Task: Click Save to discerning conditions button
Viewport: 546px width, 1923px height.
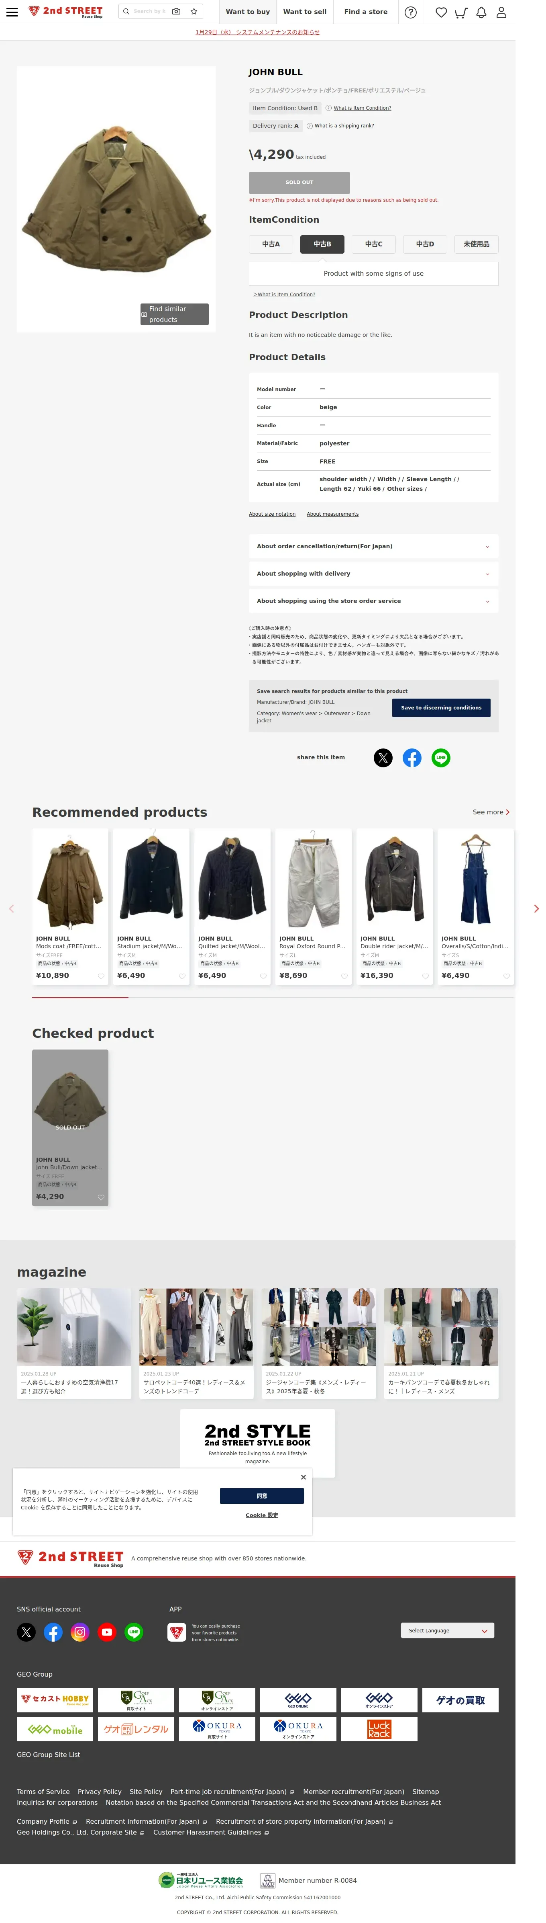Action: tap(441, 708)
